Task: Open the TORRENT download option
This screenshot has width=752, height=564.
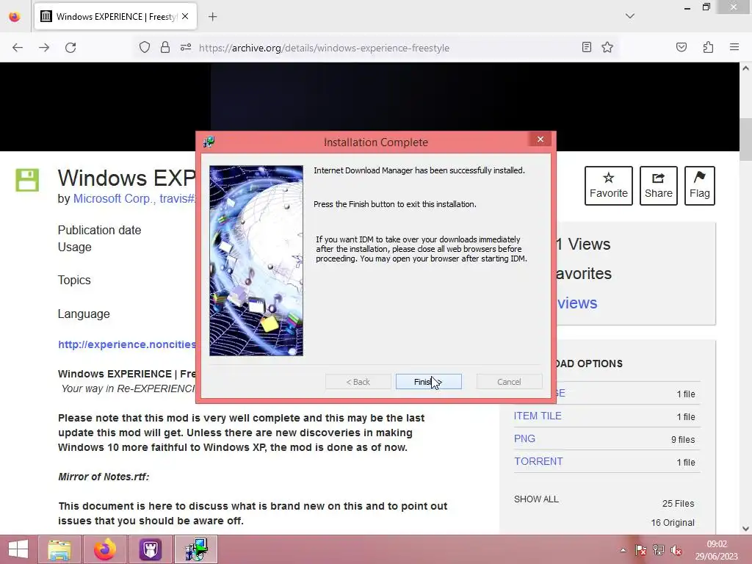Action: [x=538, y=461]
